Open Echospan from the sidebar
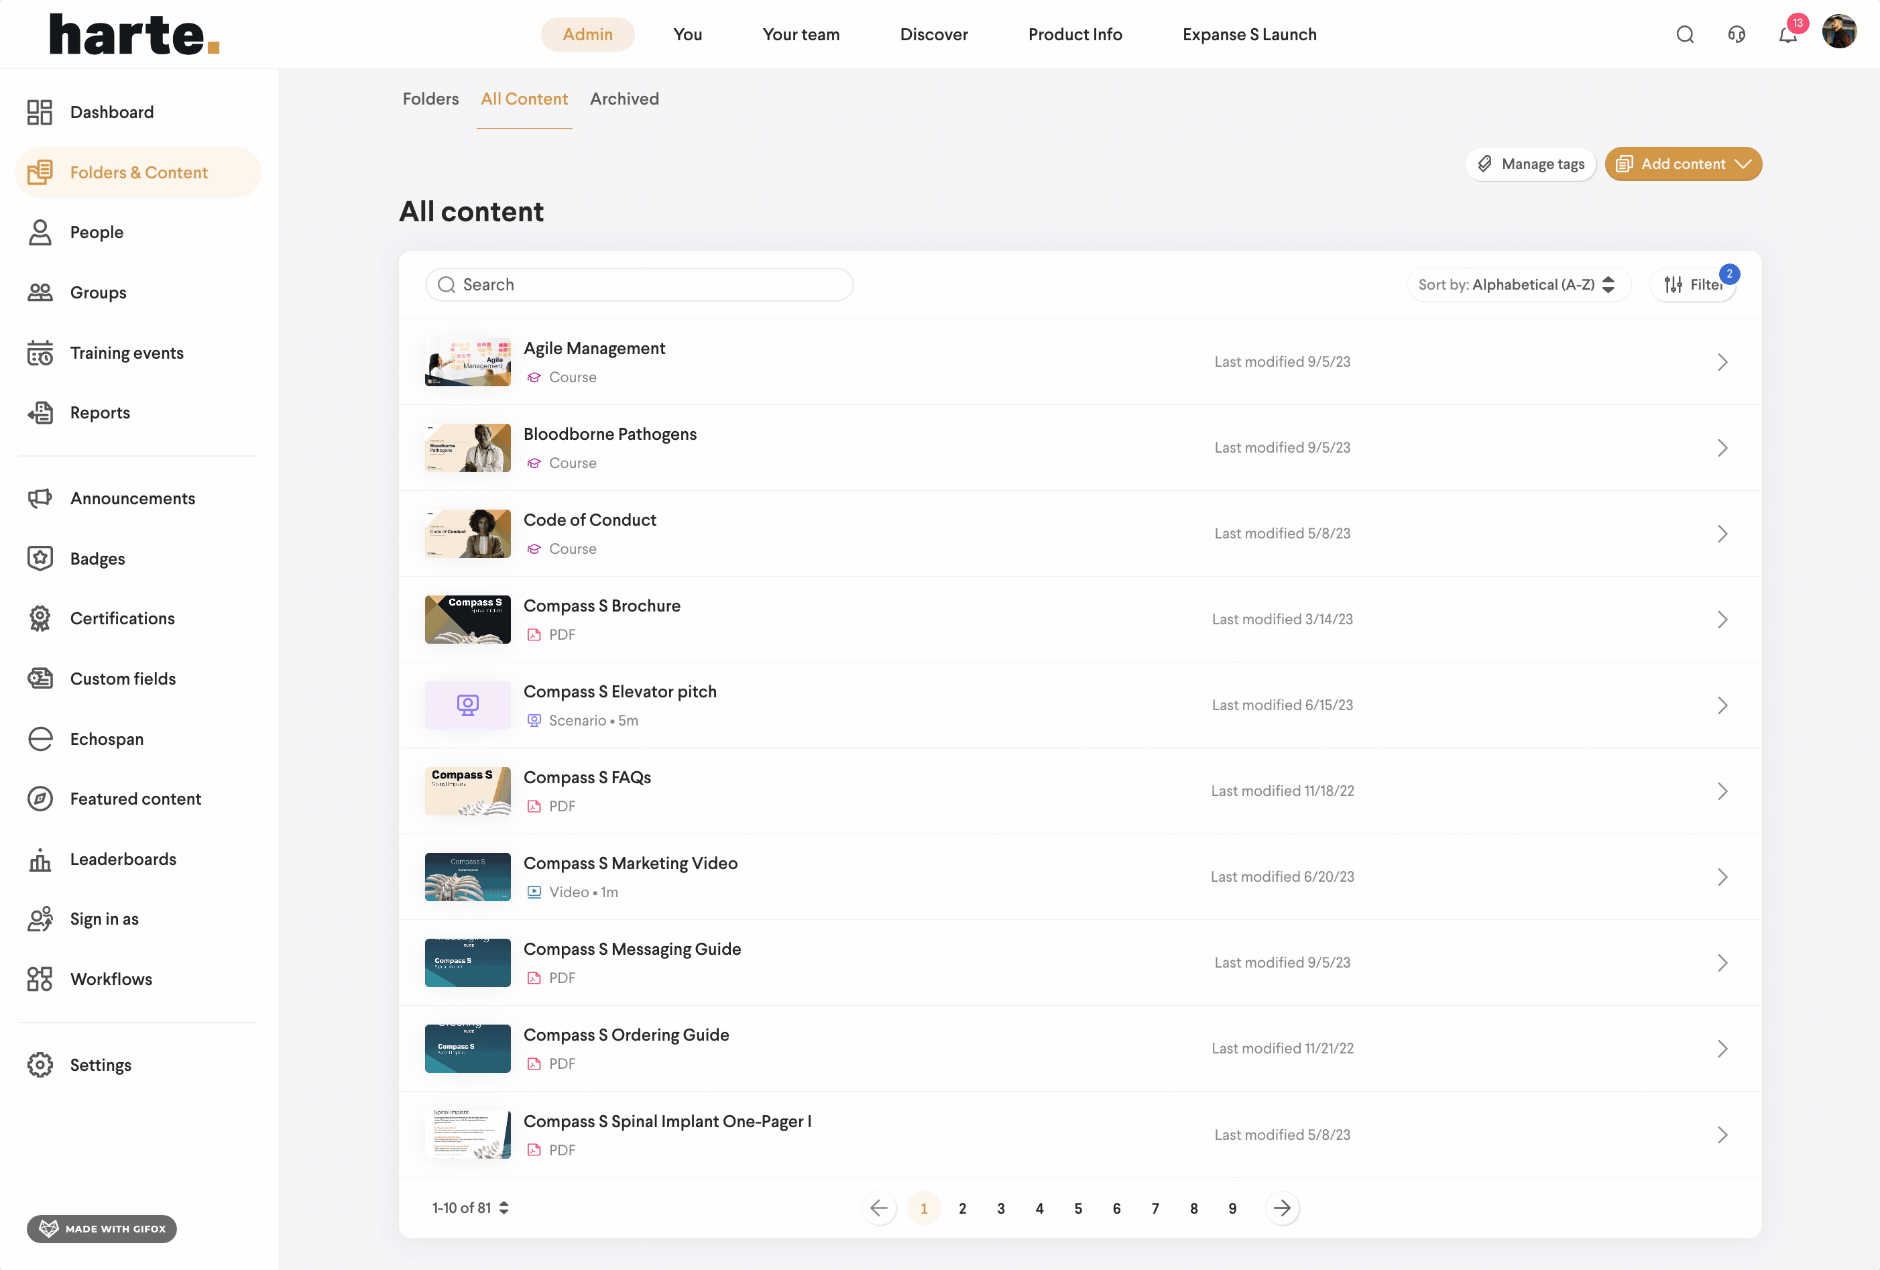Screen dimensions: 1880x1270 point(106,738)
